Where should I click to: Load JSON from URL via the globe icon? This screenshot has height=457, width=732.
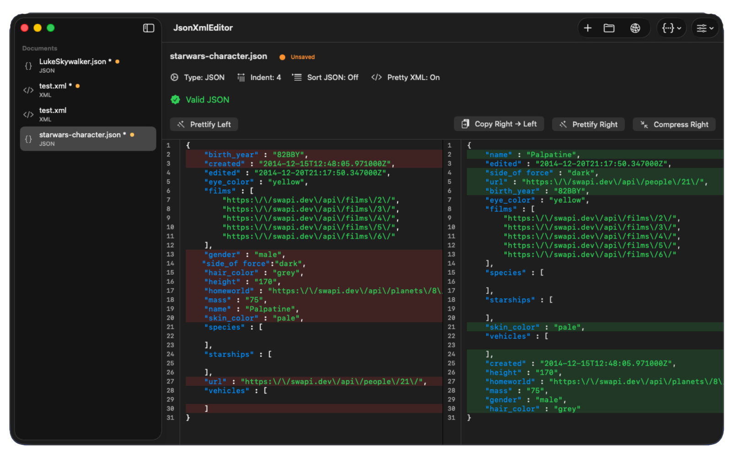coord(635,28)
